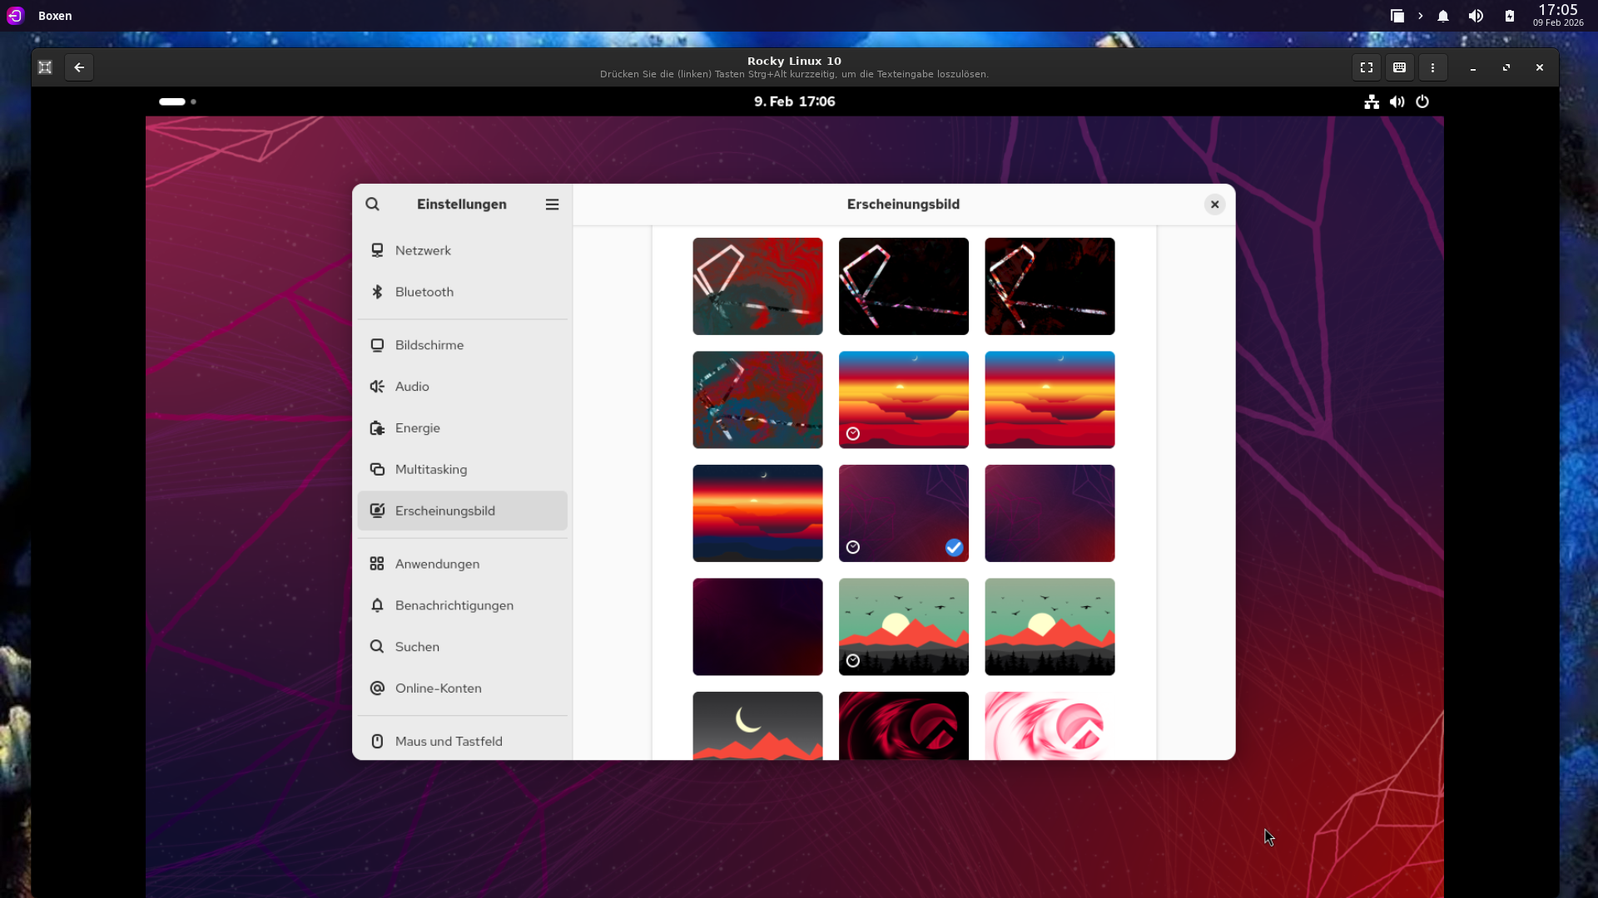Choose the sunset wallpaper with clock badge
Viewport: 1598px width, 898px height.
[x=903, y=399]
